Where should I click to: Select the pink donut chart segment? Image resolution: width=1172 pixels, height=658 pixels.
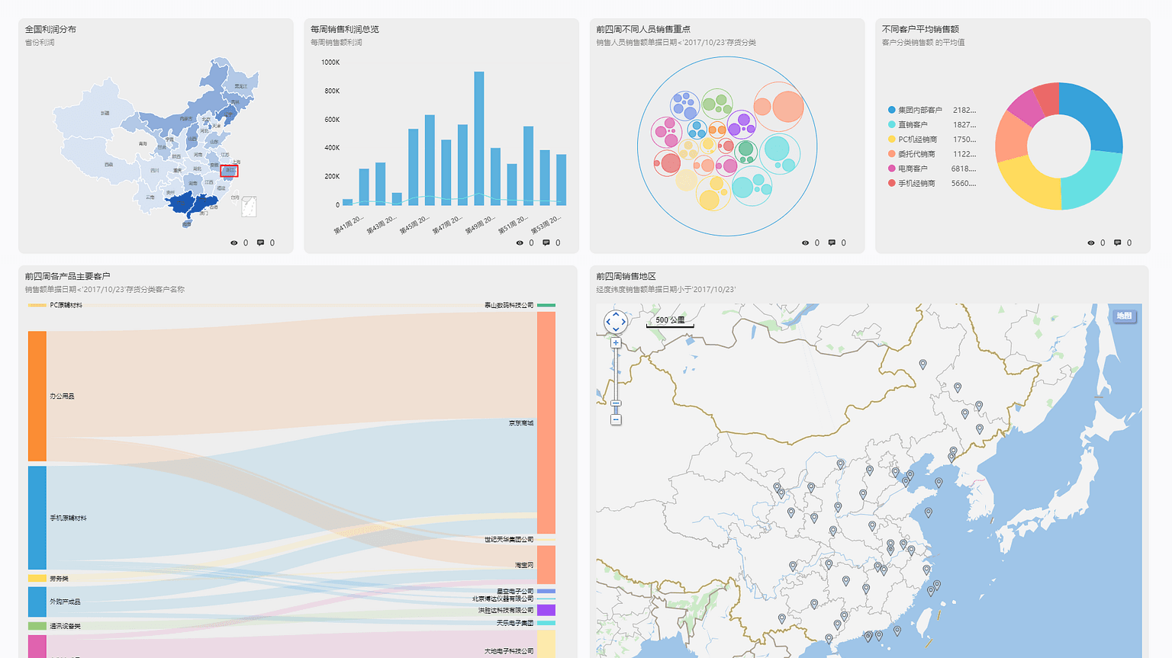tap(1028, 106)
